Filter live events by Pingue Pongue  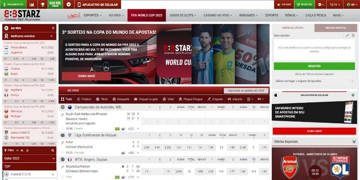tap(190, 99)
